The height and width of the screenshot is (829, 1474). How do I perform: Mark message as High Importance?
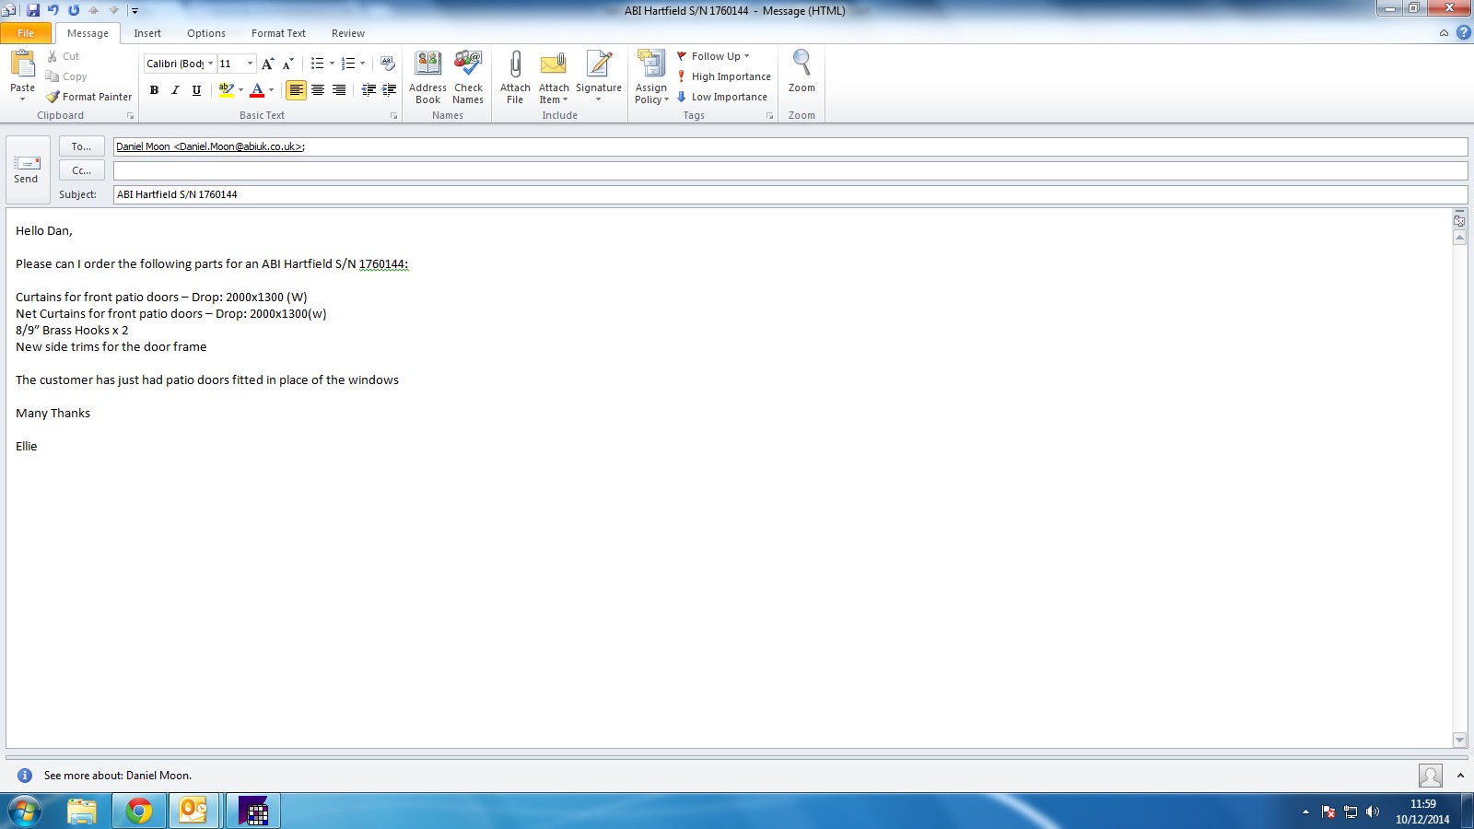tap(723, 76)
